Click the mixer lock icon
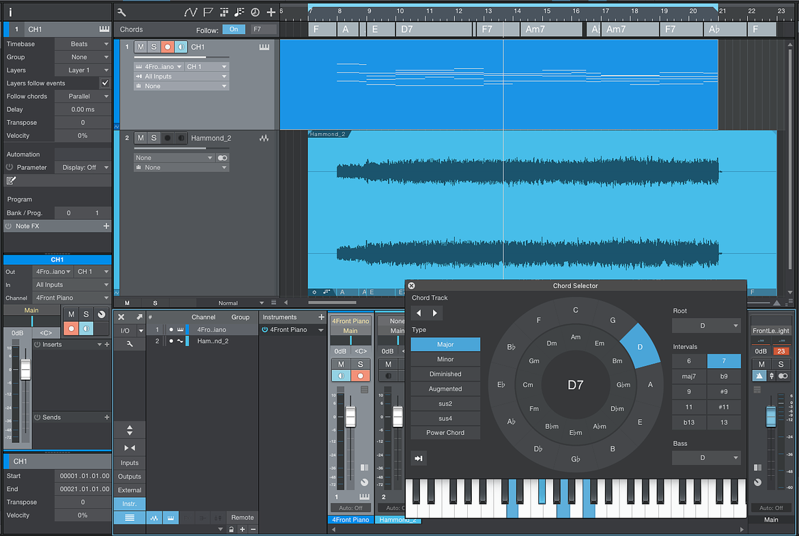Image resolution: width=799 pixels, height=536 pixels. pyautogui.click(x=232, y=529)
